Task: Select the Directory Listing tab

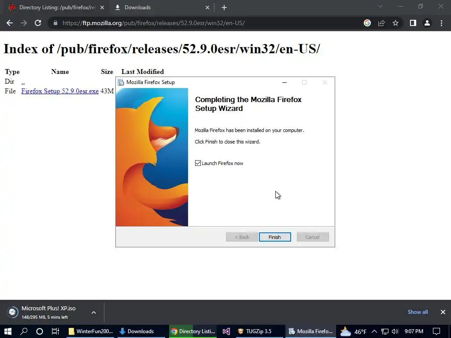Action: (56, 7)
